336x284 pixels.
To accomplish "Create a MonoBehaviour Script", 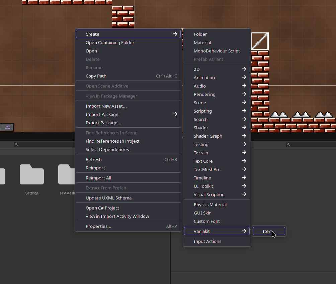I will tap(217, 51).
